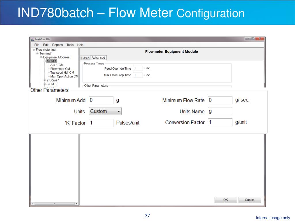Select Flowmeter CM in the tree

tap(60, 69)
